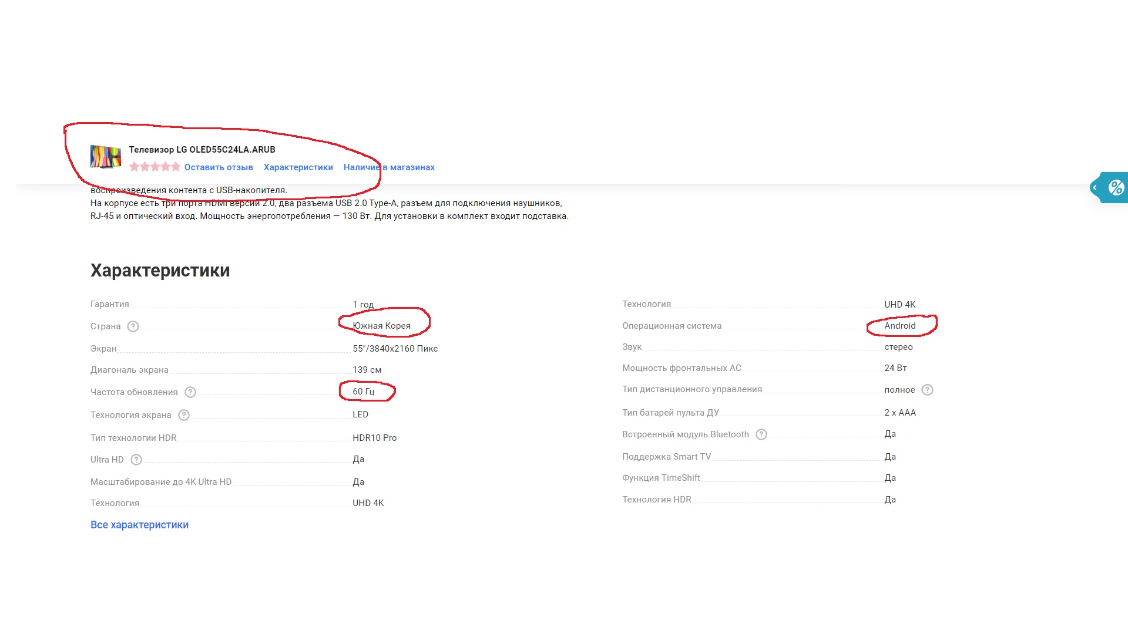The height and width of the screenshot is (634, 1128).
Task: Click the Южная Корея country value
Action: click(381, 326)
